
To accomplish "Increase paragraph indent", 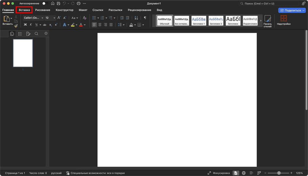I will point(128,18).
